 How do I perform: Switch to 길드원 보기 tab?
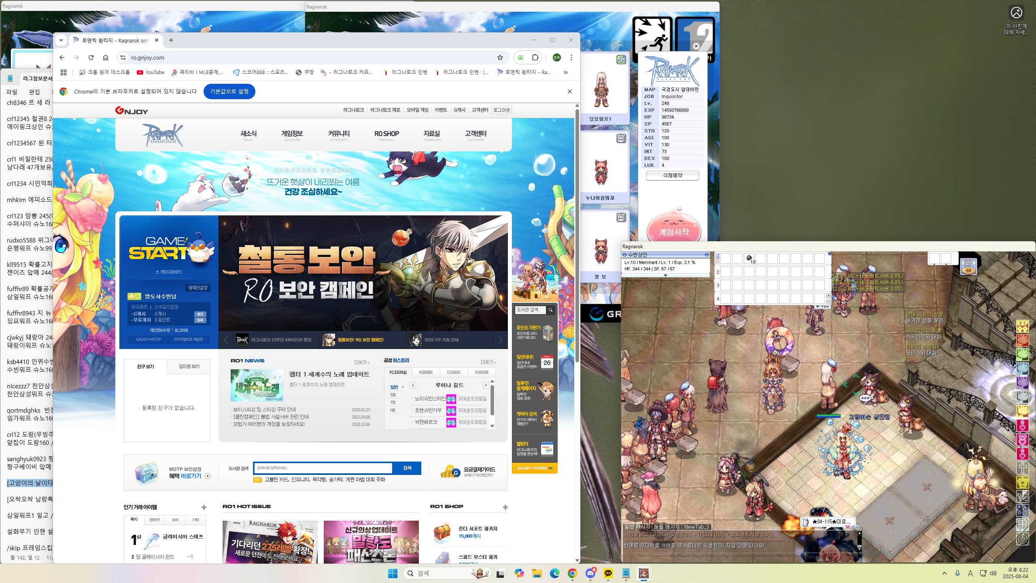(189, 366)
